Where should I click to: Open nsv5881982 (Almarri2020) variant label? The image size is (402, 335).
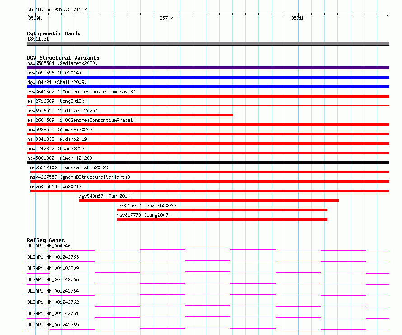pyautogui.click(x=60, y=158)
